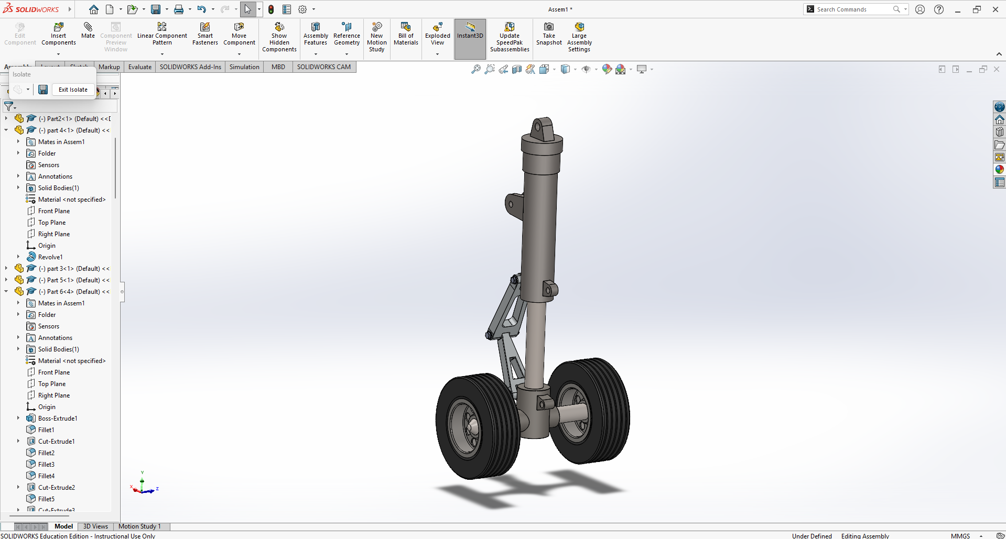The image size is (1006, 539).
Task: Select Top Plane under Part 6<4>
Action: (52, 384)
